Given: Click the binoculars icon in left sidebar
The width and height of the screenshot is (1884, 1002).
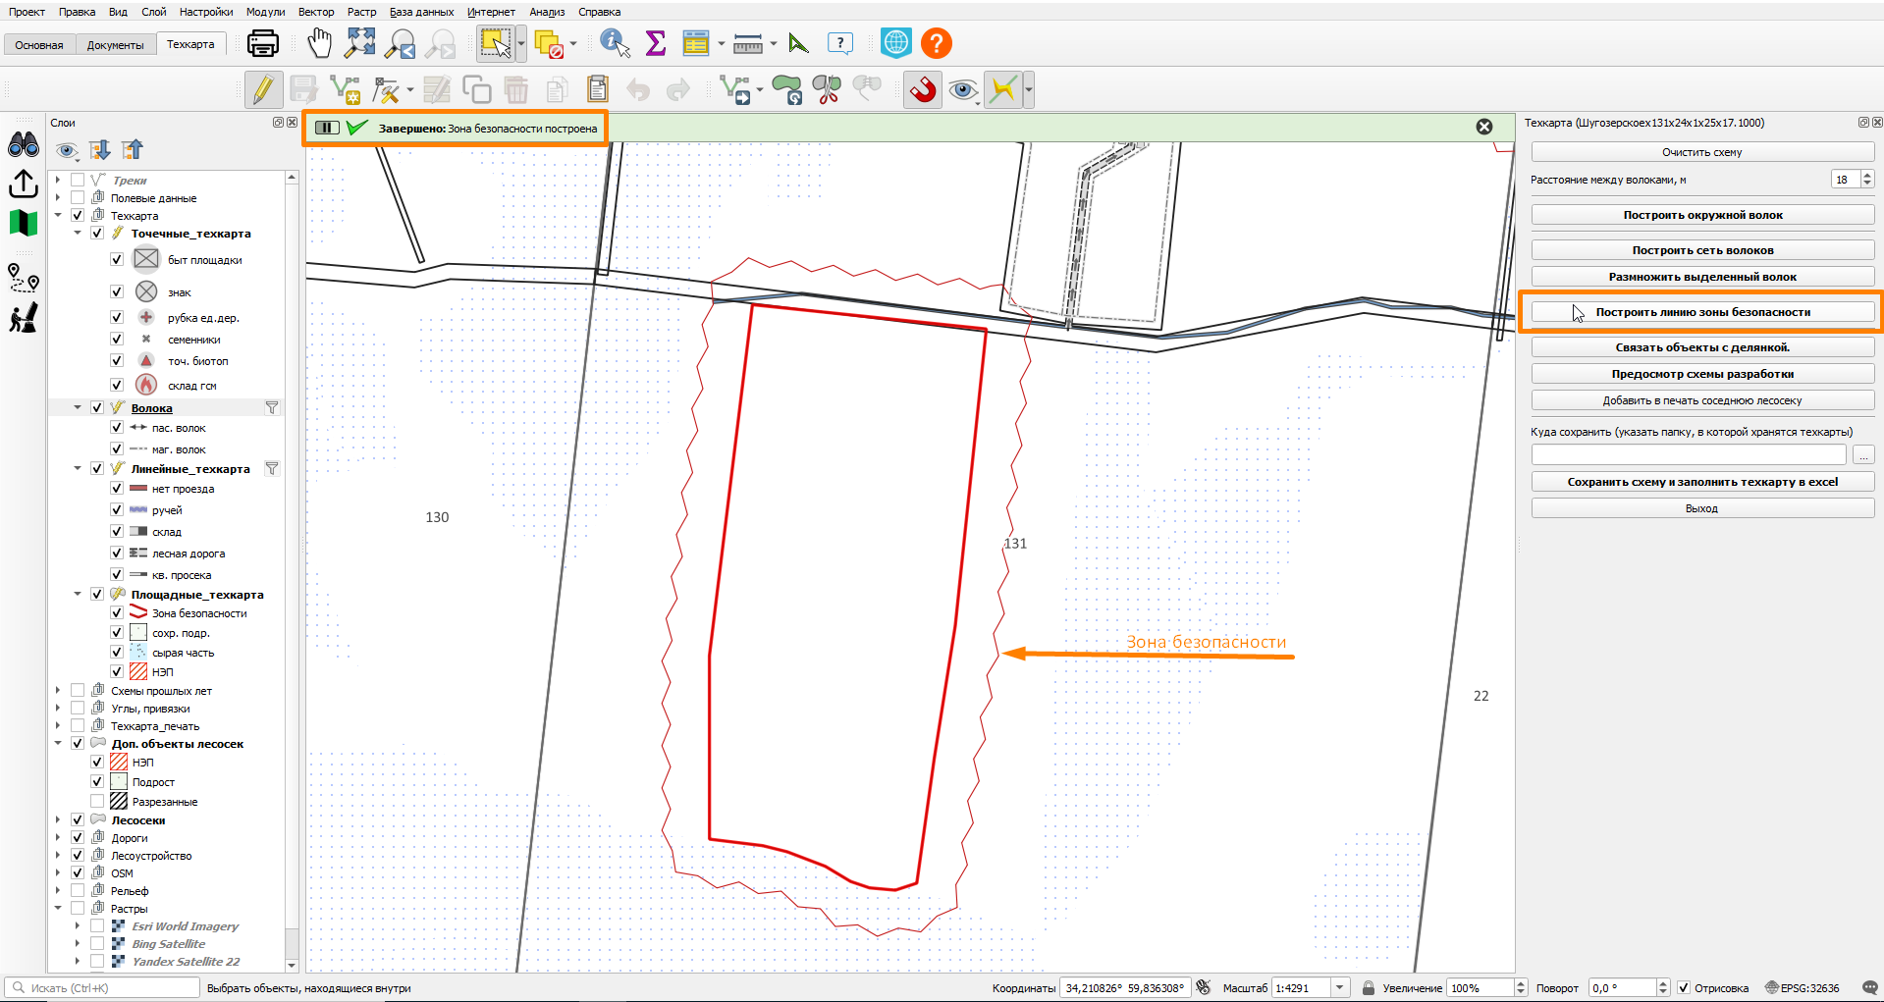Looking at the screenshot, I should 24,145.
